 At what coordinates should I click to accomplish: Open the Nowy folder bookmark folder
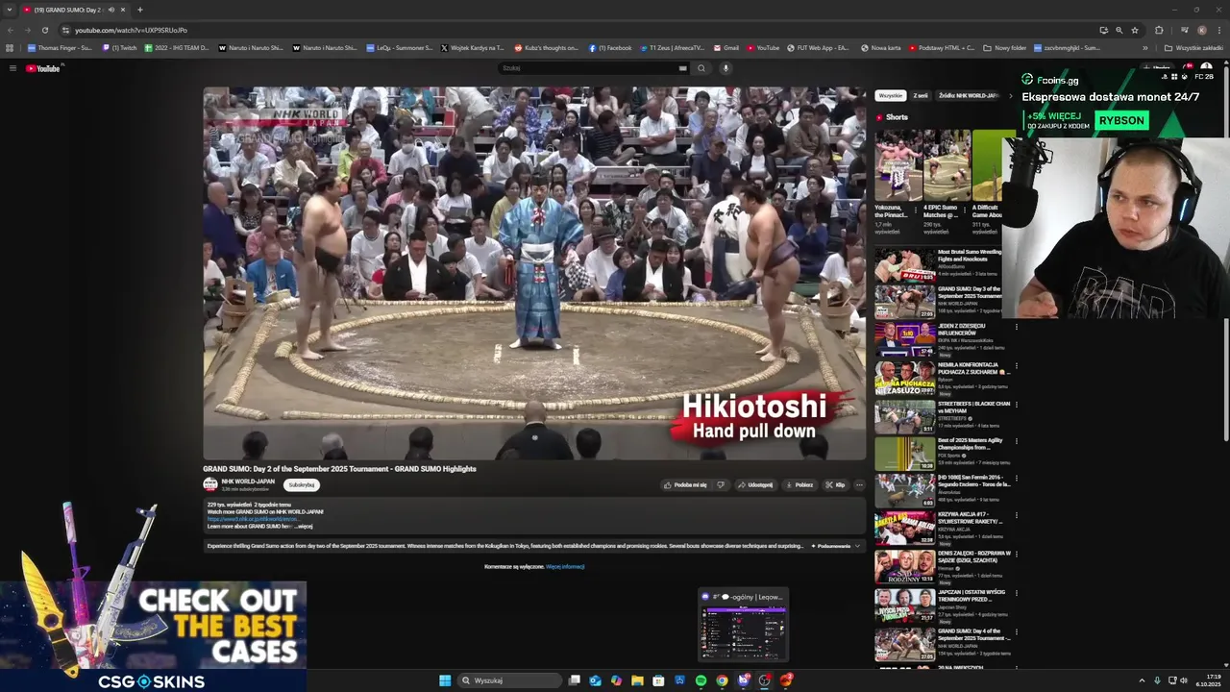(1004, 47)
